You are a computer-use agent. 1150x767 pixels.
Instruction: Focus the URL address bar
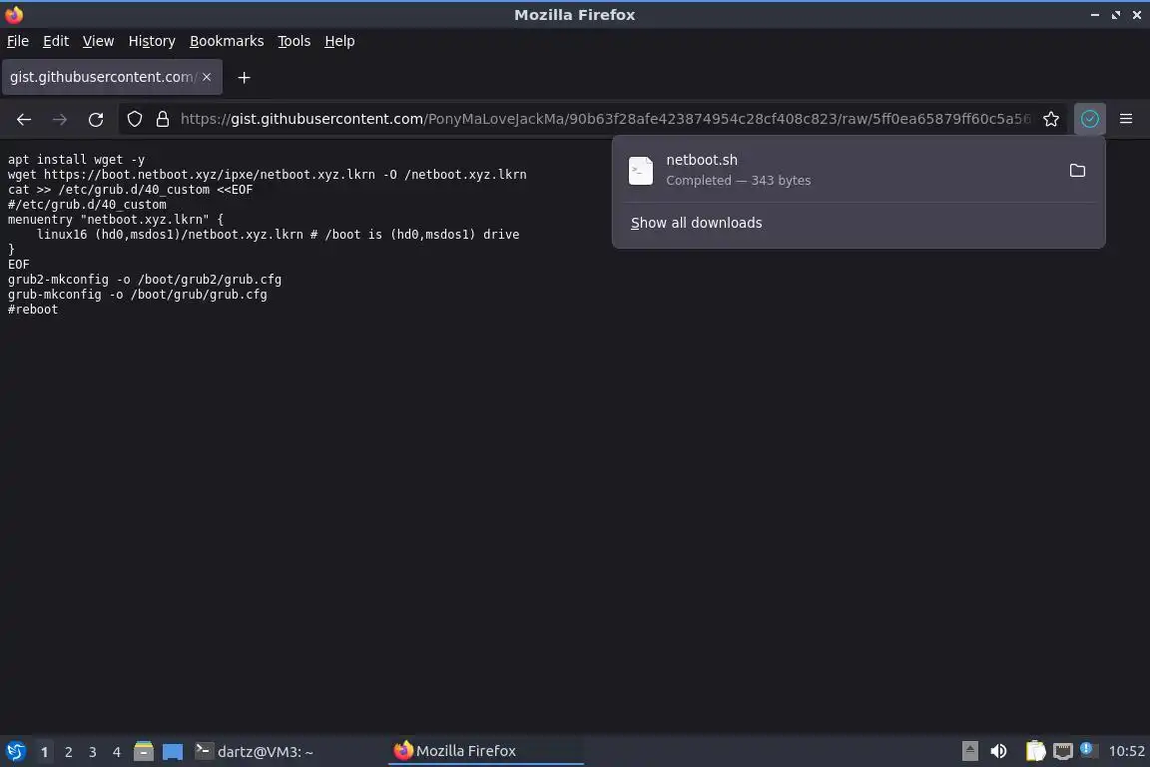tap(605, 119)
